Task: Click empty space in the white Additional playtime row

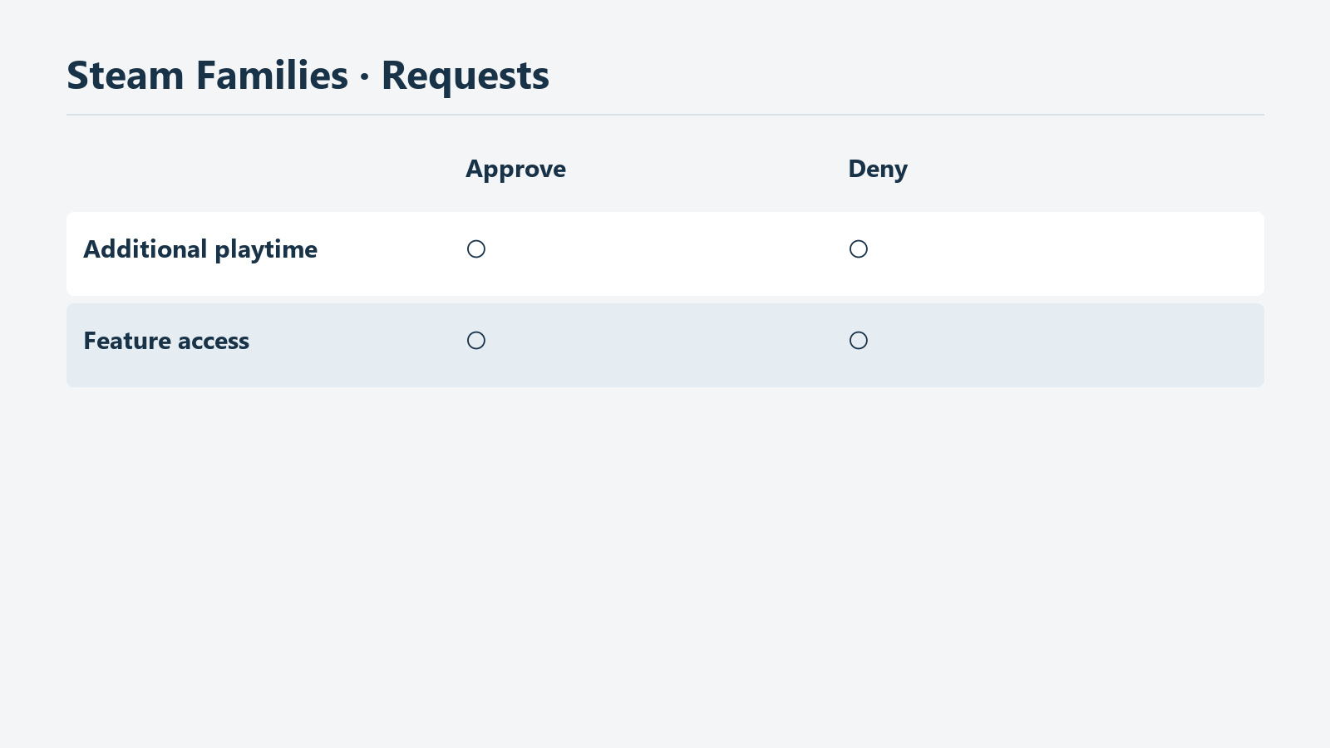Action: point(1064,253)
